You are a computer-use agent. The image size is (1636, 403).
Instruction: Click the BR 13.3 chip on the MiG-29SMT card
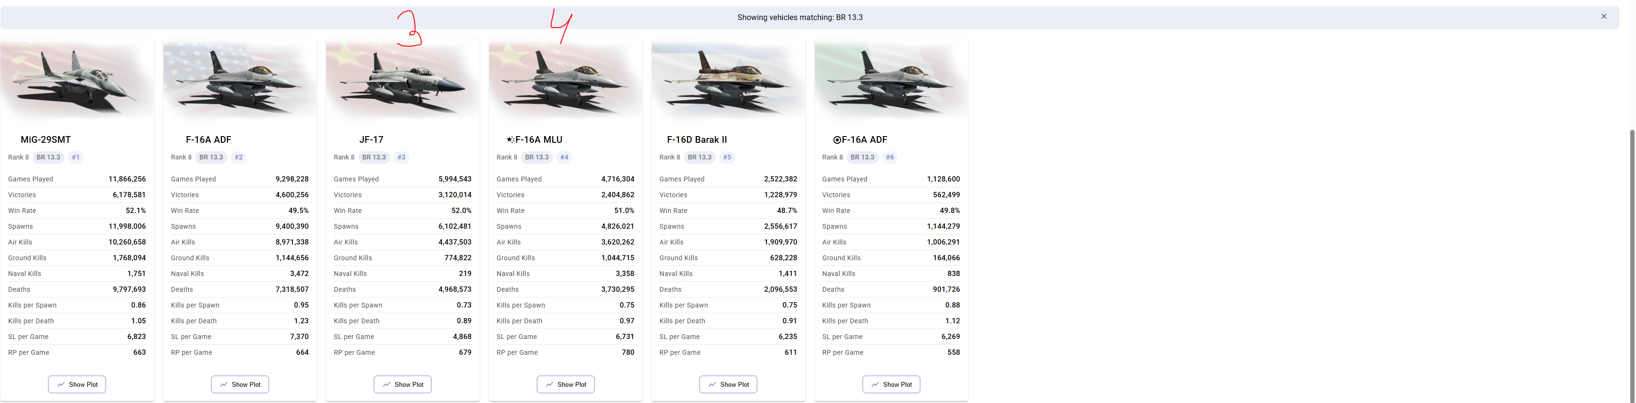[x=48, y=157]
